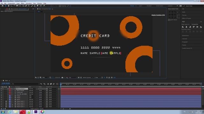Screen dimensions: 204x114
Task: Toggle transparency grid in viewer
Action: coord(81,78)
